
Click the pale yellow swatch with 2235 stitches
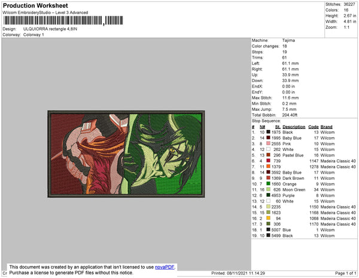268,207
